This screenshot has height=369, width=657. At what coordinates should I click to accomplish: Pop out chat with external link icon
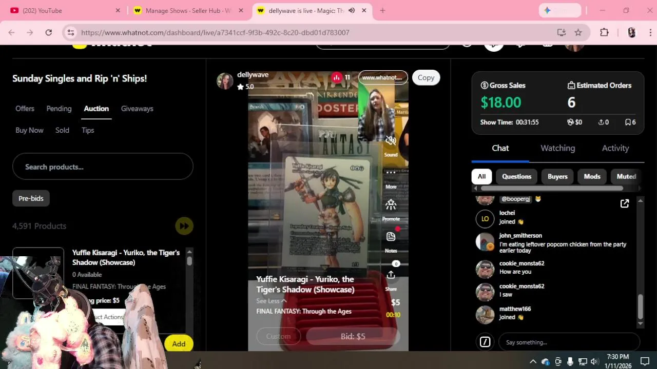coord(625,204)
